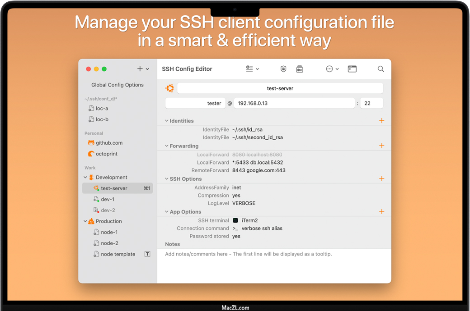Collapse the Production group

(85, 221)
